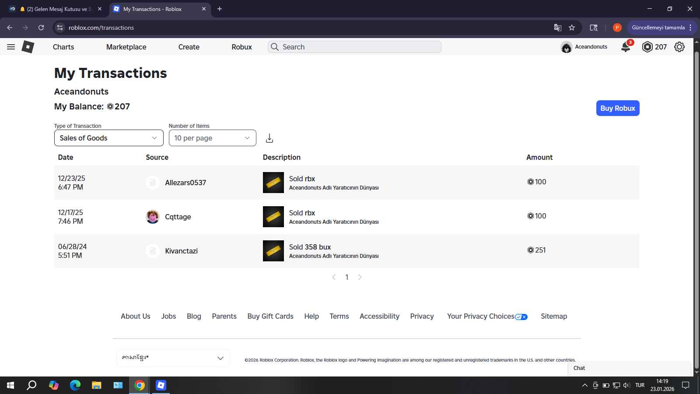
Task: Launch Microsoft Edge from the taskbar
Action: pyautogui.click(x=75, y=385)
